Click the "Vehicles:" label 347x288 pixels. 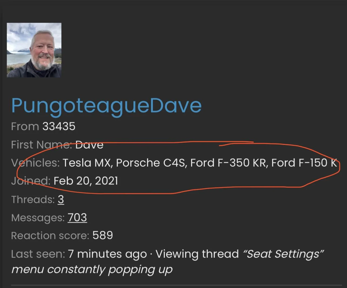(35, 163)
